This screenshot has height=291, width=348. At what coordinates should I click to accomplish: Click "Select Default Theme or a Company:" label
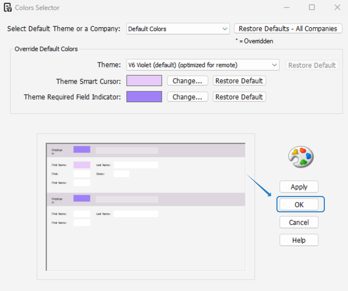64,29
